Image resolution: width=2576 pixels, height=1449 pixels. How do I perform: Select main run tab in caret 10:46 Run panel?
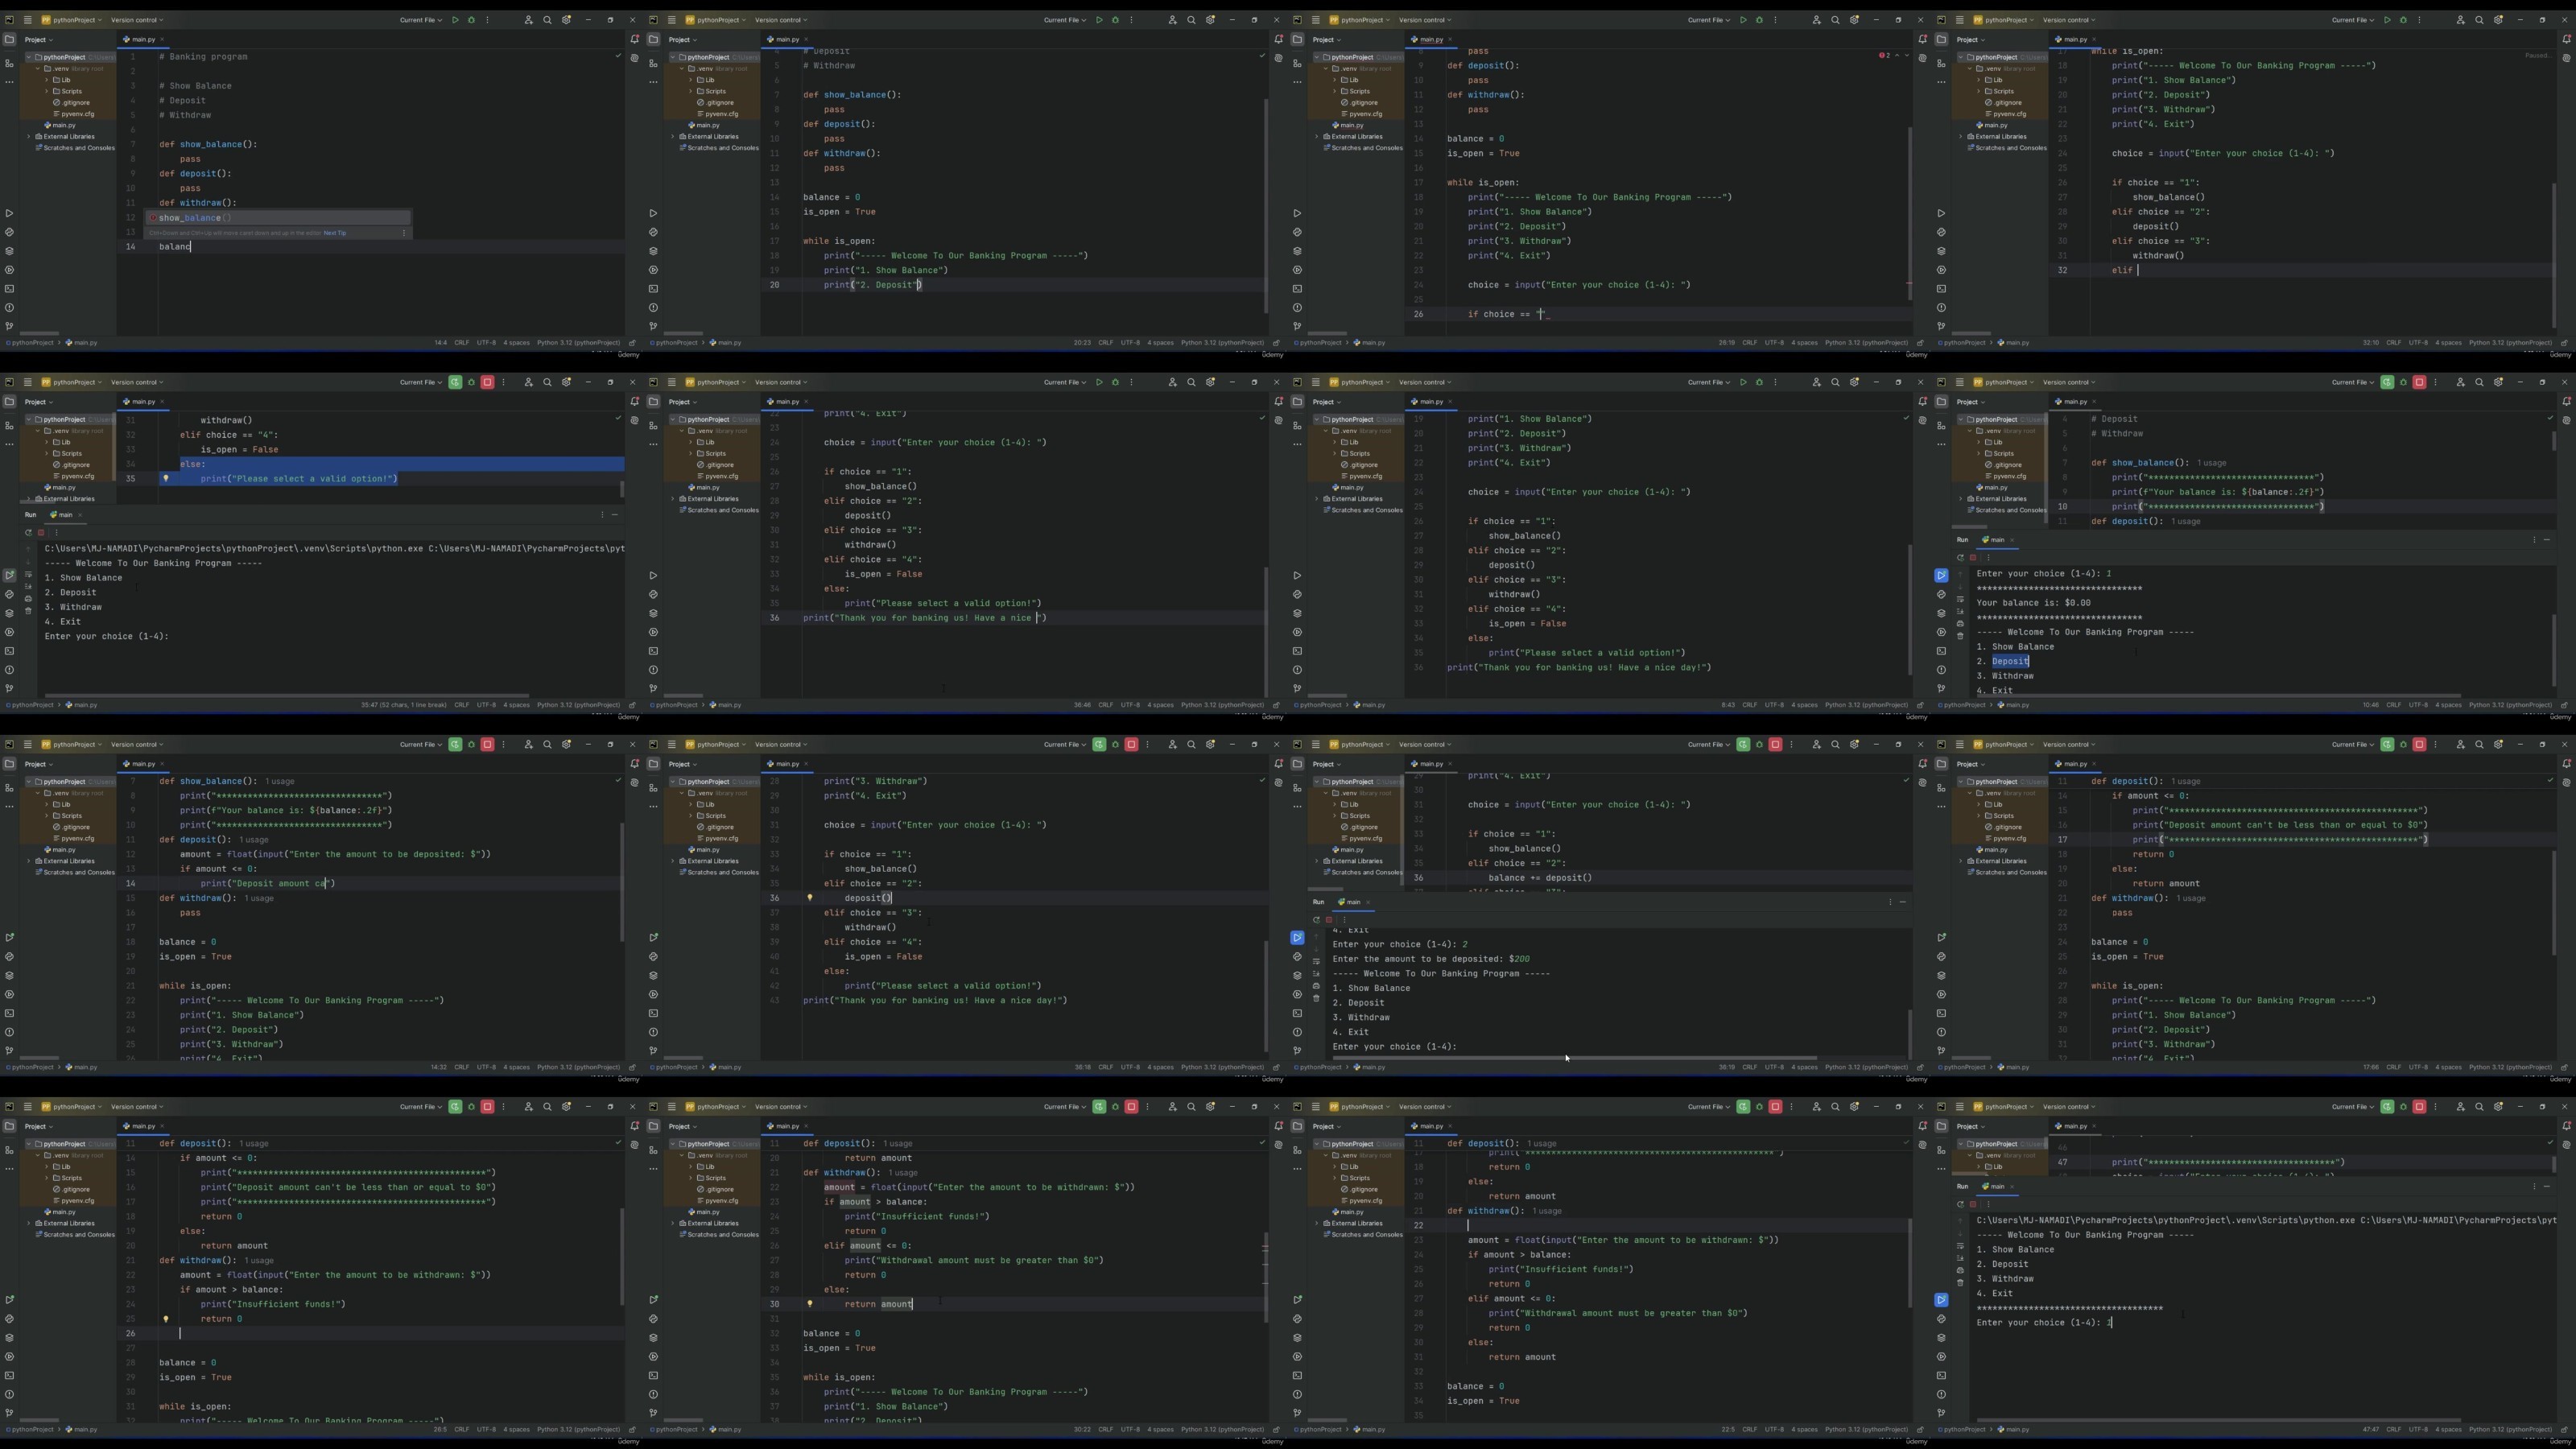1996,540
